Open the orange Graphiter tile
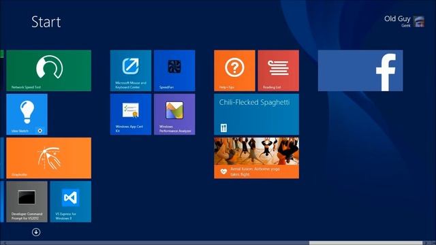436x245 pixels. pos(48,158)
